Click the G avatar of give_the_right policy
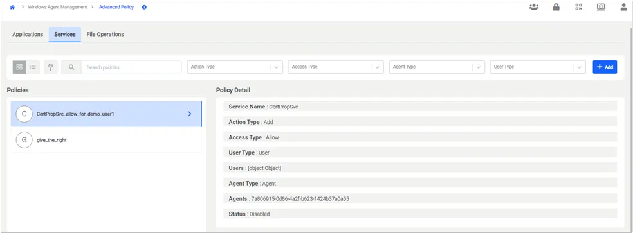This screenshot has width=633, height=233. pos(24,140)
